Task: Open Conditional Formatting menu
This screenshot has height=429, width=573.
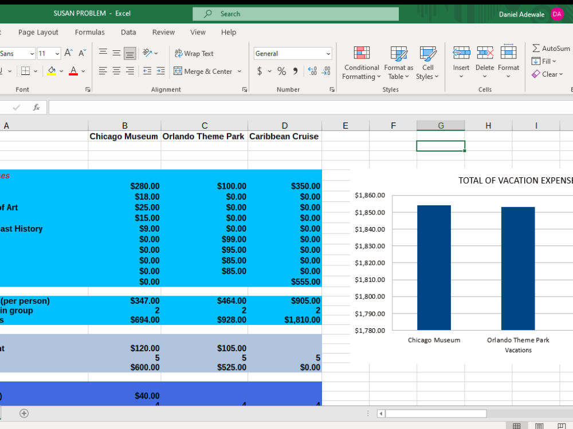Action: (x=362, y=63)
